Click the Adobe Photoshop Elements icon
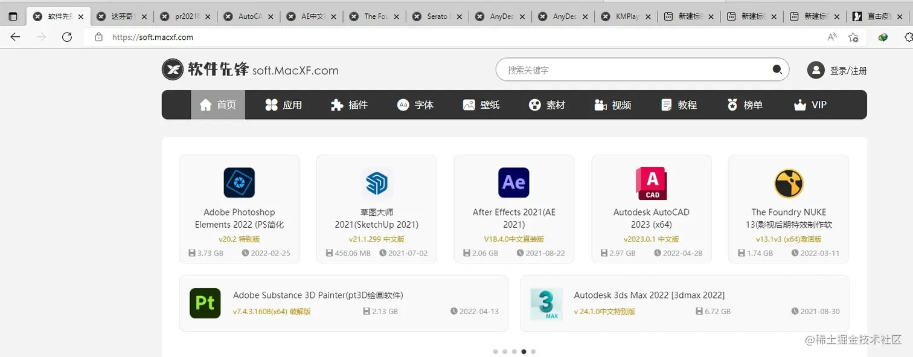The image size is (913, 357). (x=239, y=182)
